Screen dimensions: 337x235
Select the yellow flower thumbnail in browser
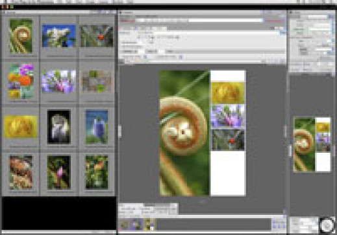(x=21, y=126)
